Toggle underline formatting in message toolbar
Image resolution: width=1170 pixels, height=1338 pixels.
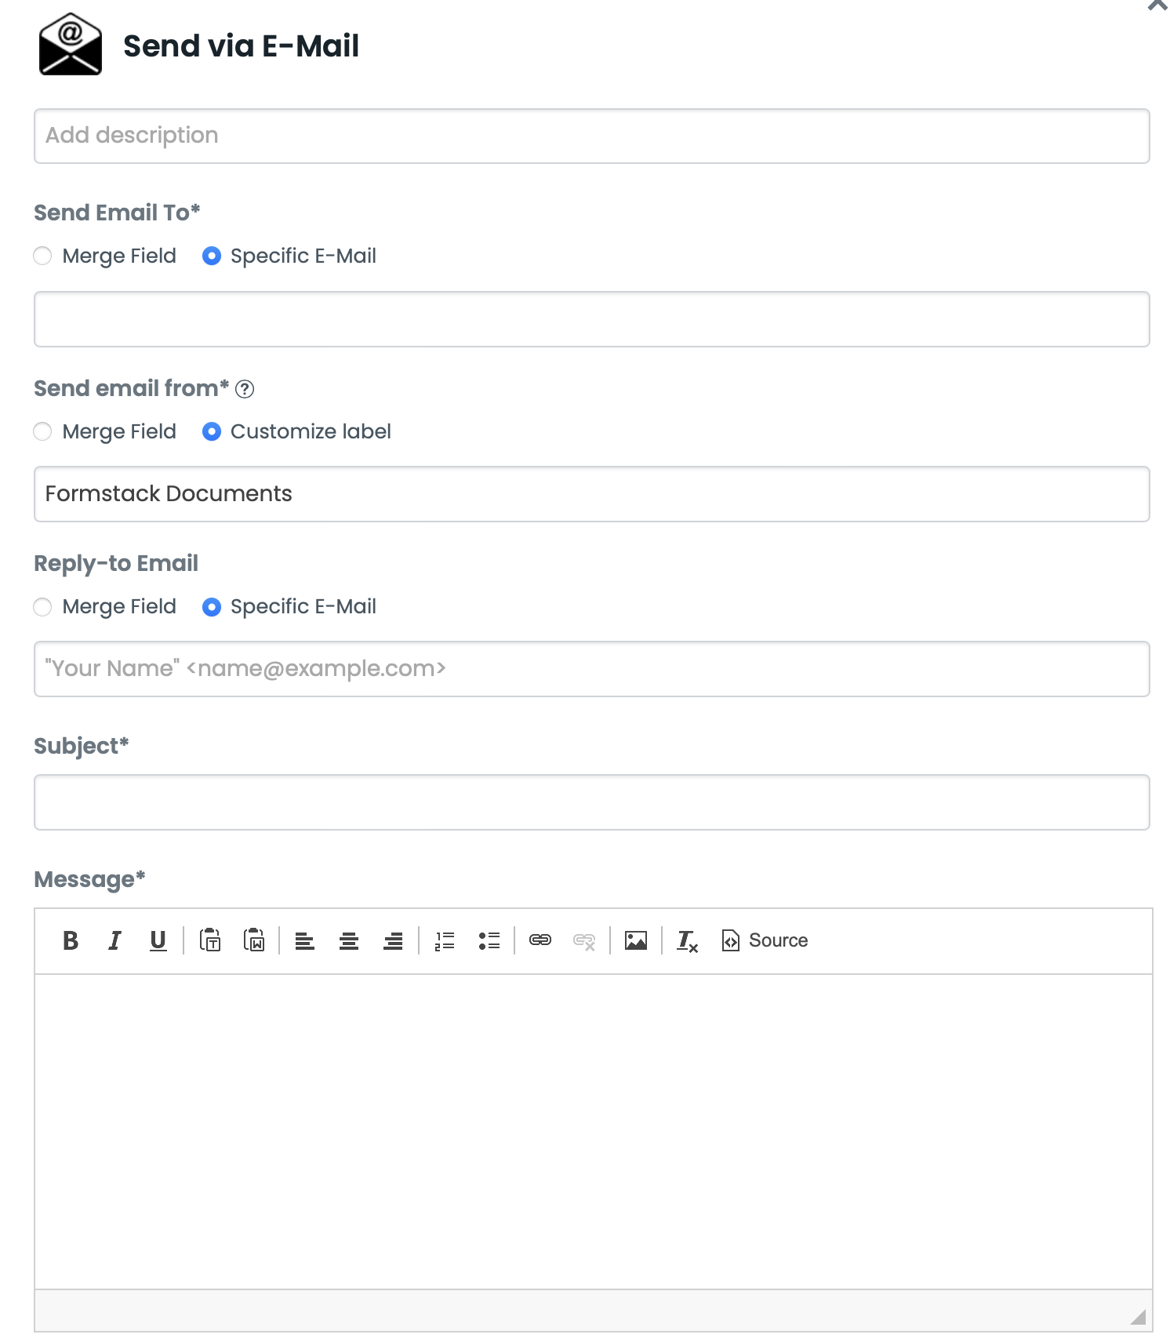[x=158, y=940]
